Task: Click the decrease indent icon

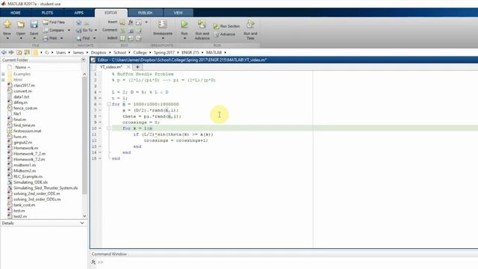Action: 138,38
